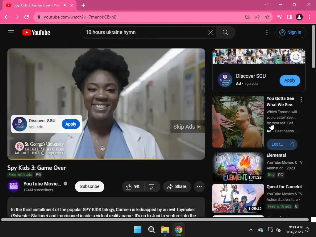Open more actions ellipsis under video
The image size is (316, 237).
tap(199, 187)
